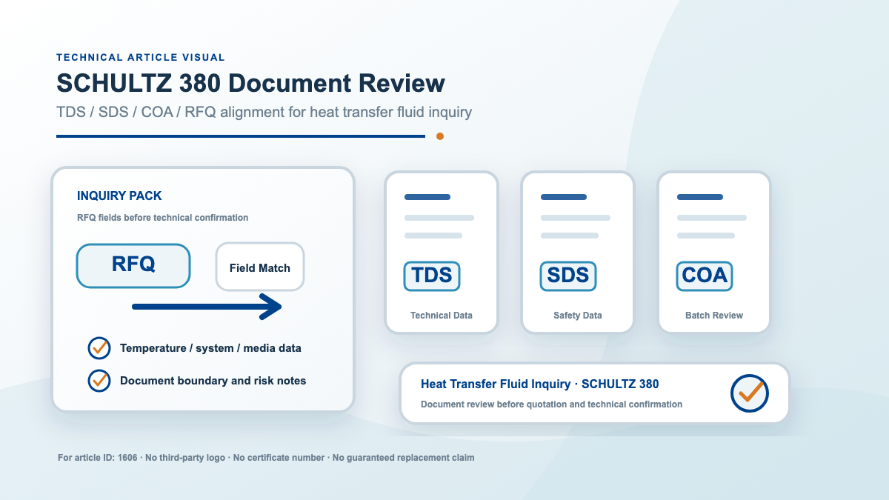Select the Field Match box
This screenshot has height=500, width=889.
(260, 267)
